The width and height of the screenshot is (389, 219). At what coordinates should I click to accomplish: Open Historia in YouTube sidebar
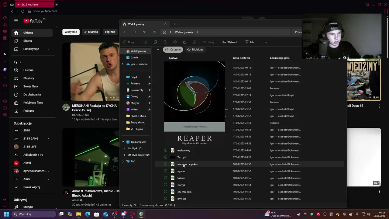(32, 70)
